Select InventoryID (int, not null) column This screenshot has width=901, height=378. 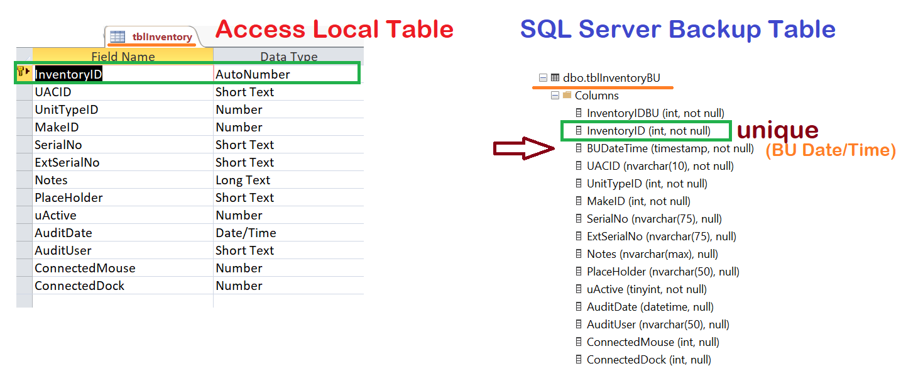(x=648, y=131)
